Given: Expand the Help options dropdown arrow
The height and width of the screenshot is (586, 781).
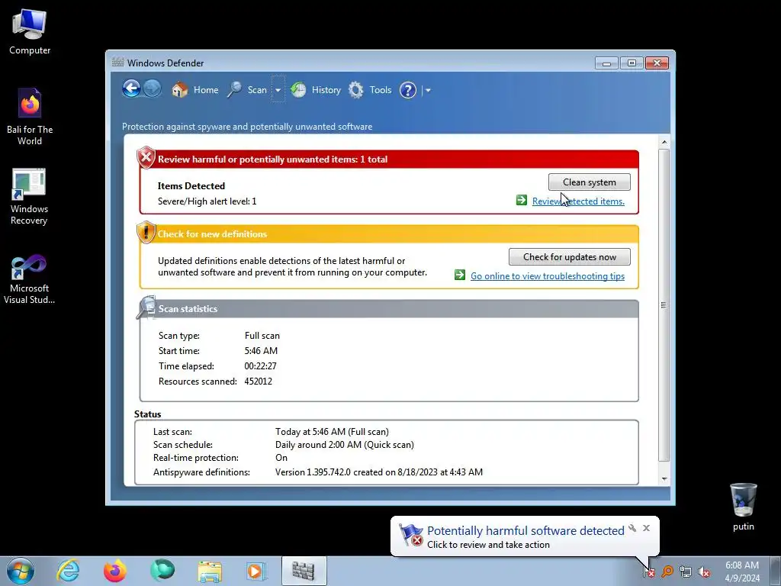Looking at the screenshot, I should 428,90.
